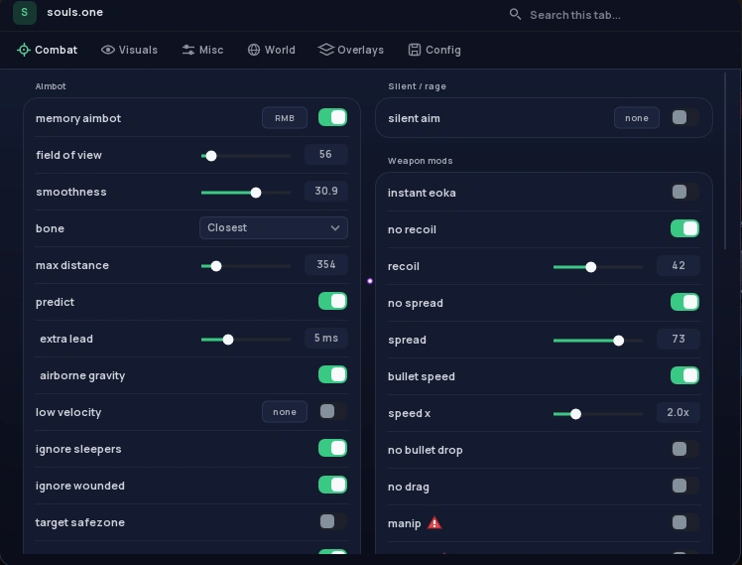This screenshot has width=742, height=565.
Task: Click the souls.one title text
Action: pos(74,12)
